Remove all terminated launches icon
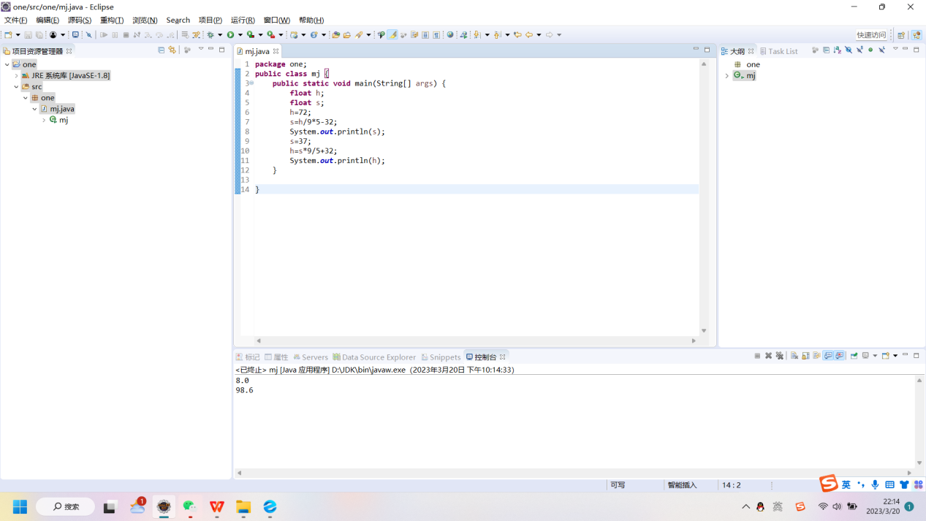Screen dimensions: 926x521 pos(780,356)
